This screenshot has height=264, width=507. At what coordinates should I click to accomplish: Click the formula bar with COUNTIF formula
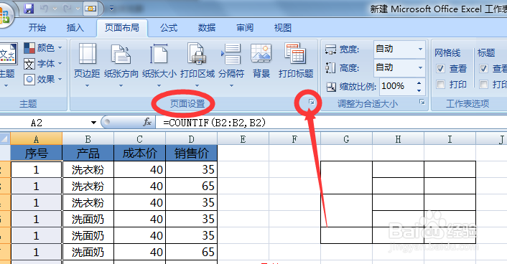click(x=332, y=123)
